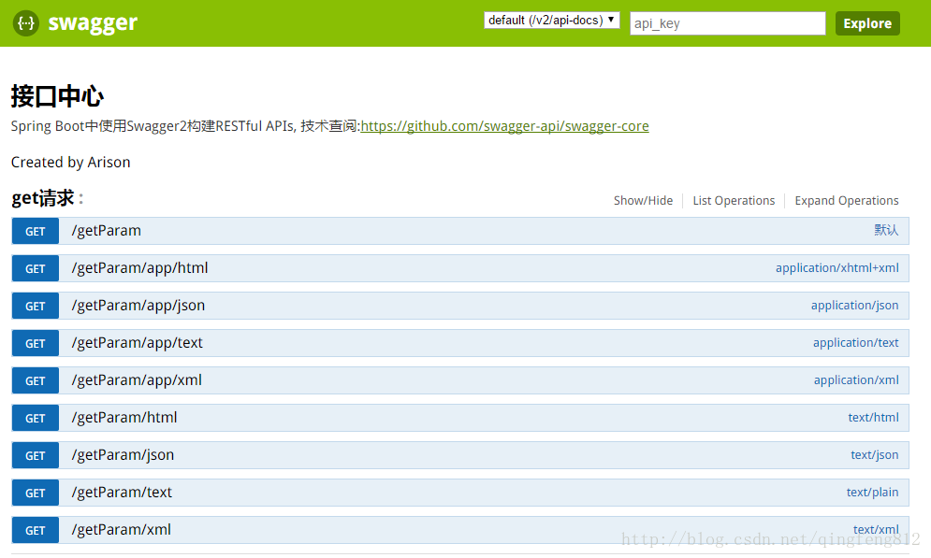
Task: Click the GET badge for /getParam
Action: coord(35,231)
